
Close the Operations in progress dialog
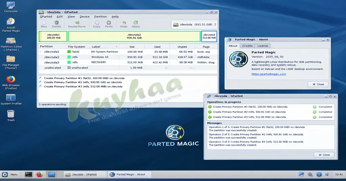click(324, 155)
